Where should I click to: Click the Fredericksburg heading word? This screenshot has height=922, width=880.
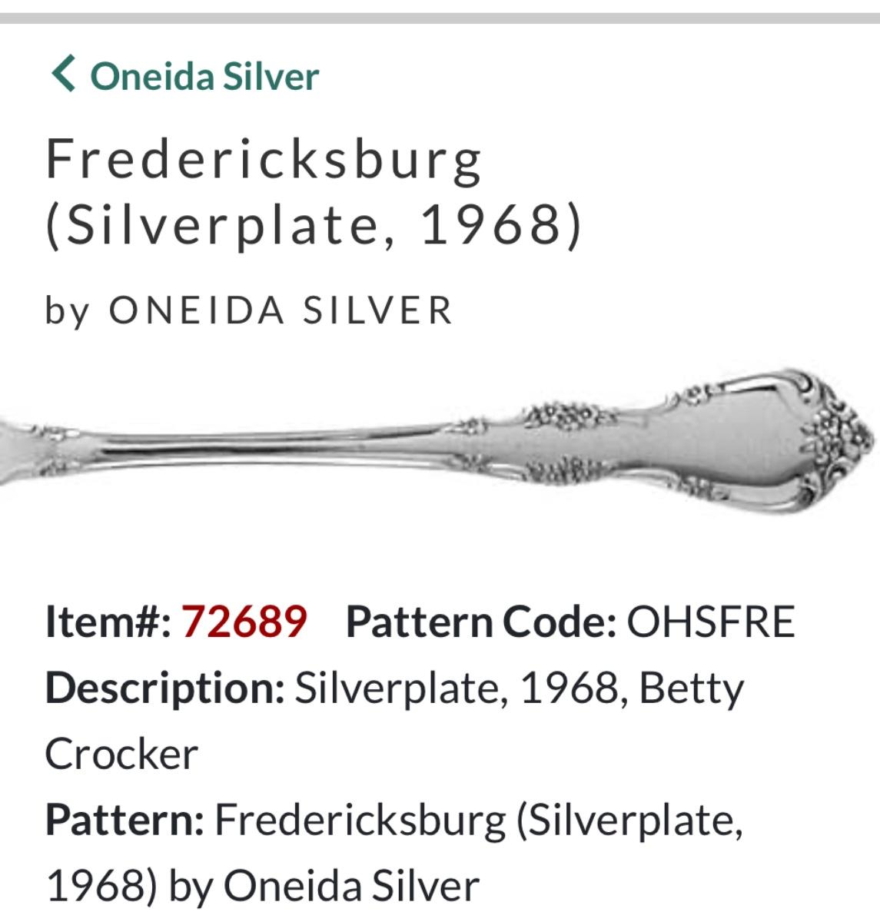tap(264, 159)
